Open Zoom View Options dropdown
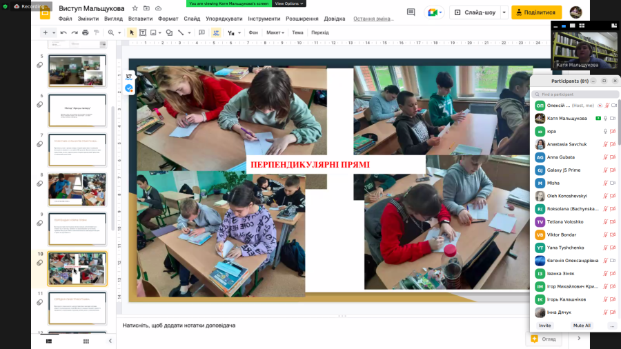621x349 pixels. coord(288,3)
